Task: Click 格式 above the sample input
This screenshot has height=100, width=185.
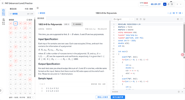Action: (100, 84)
